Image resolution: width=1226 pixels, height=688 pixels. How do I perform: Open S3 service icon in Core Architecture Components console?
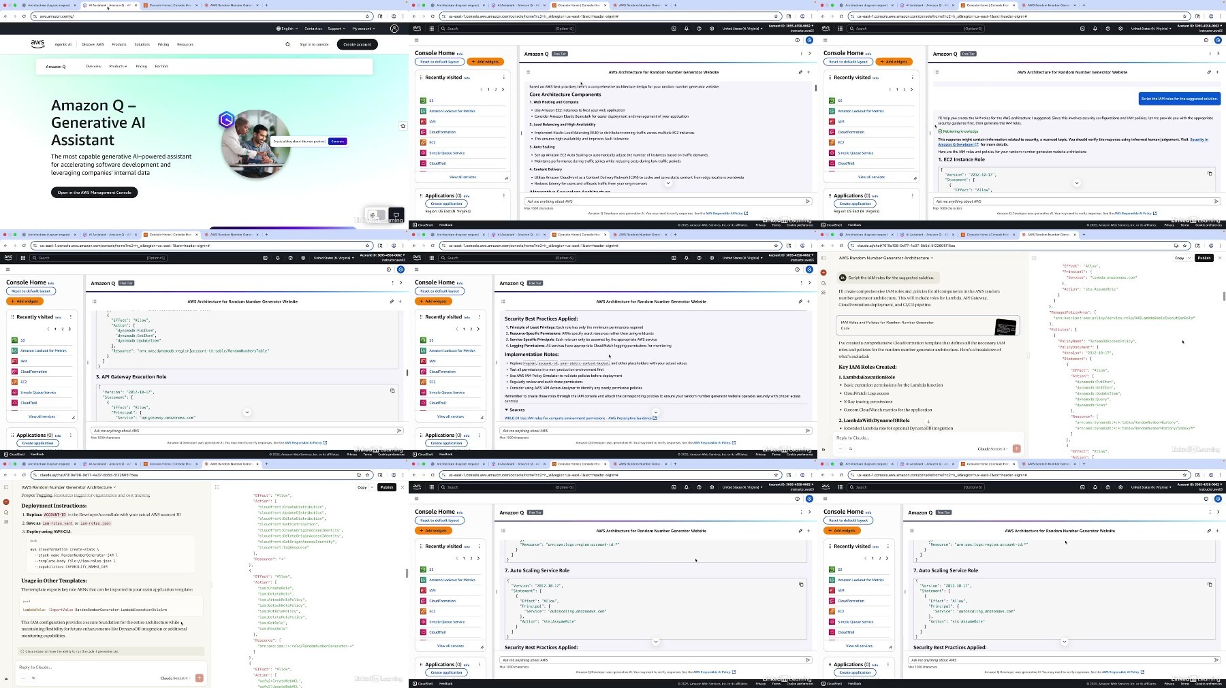423,101
